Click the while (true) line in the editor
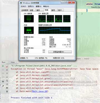This screenshot has height=103, width=100. click(93, 4)
